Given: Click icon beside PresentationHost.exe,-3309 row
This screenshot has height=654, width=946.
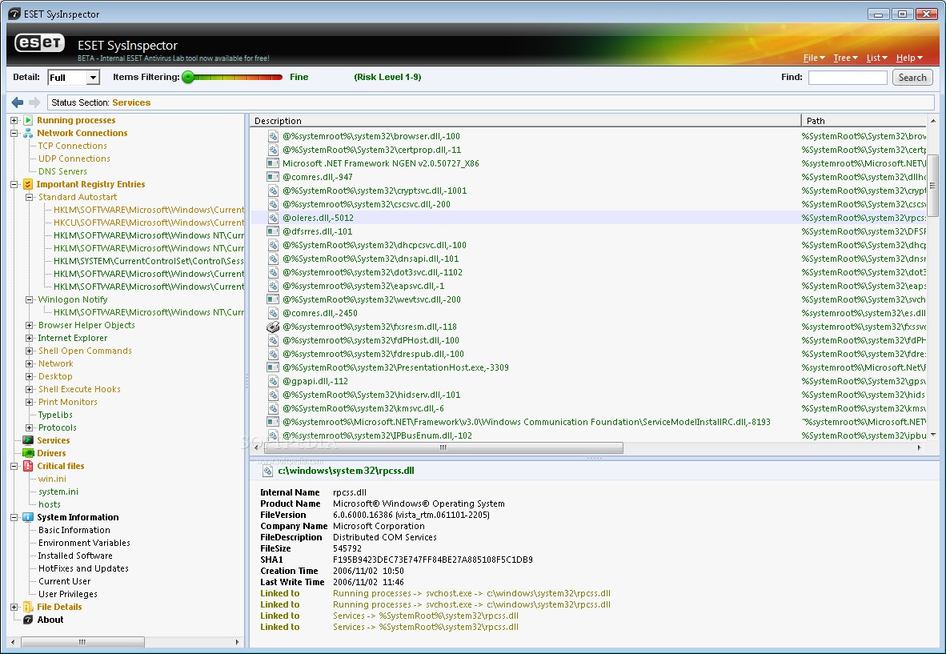Looking at the screenshot, I should [x=273, y=367].
